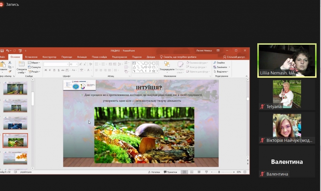
Task: Clear all text formatting
Action: coord(91,64)
